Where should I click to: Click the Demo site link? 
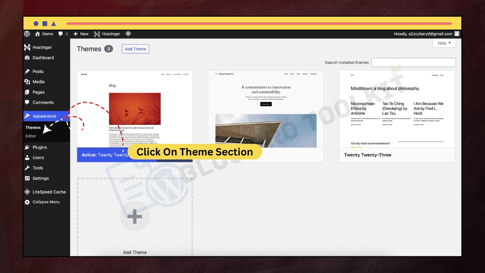coord(48,34)
